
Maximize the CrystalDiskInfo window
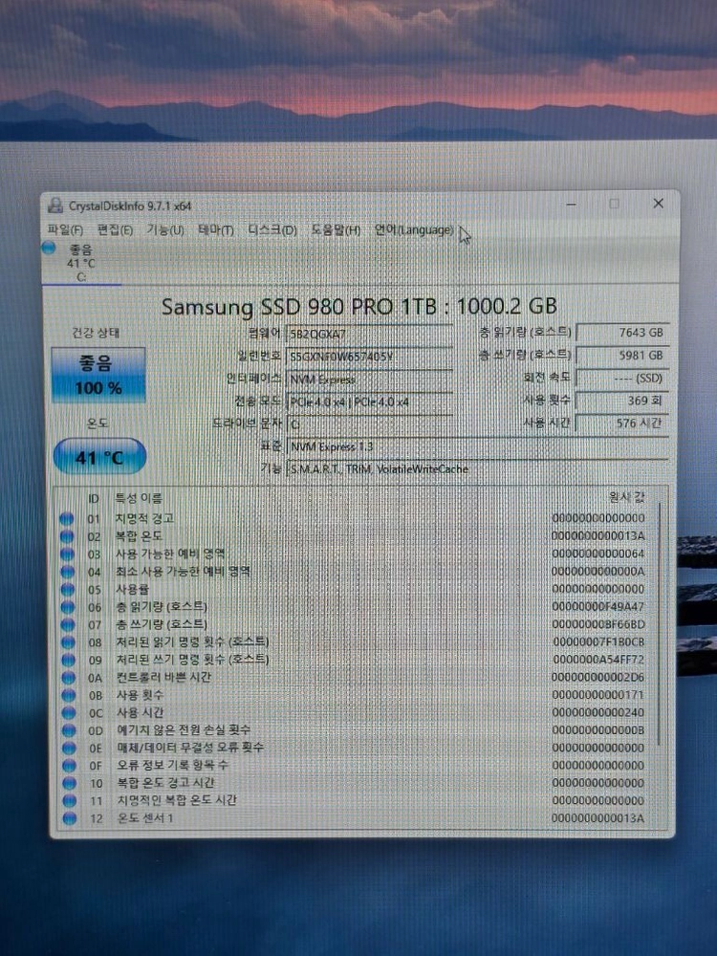614,204
